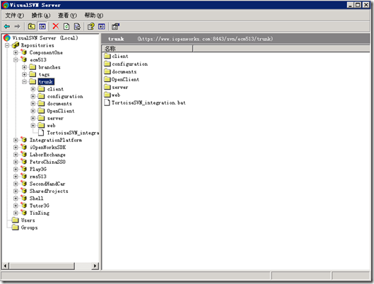Select documents folder in right pane
Viewport: 374px width, 284px height.
pos(124,72)
